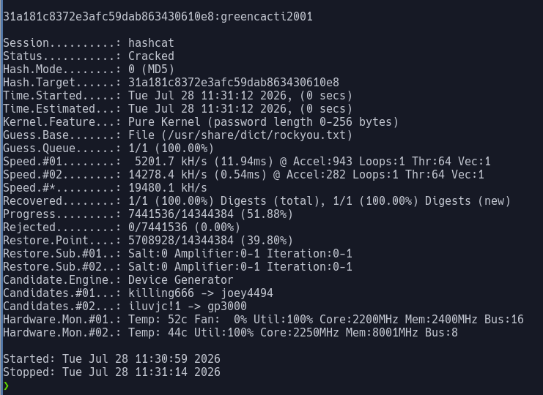Click the Hardware.Mon.#01 Temp 52c reading
This screenshot has width=543, height=395.
(x=158, y=320)
